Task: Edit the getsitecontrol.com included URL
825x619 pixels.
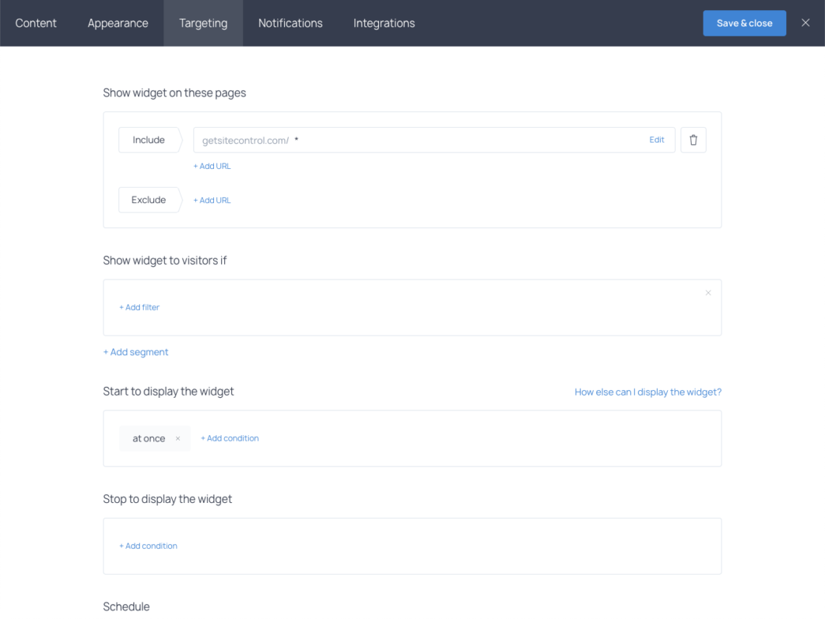Action: 657,140
